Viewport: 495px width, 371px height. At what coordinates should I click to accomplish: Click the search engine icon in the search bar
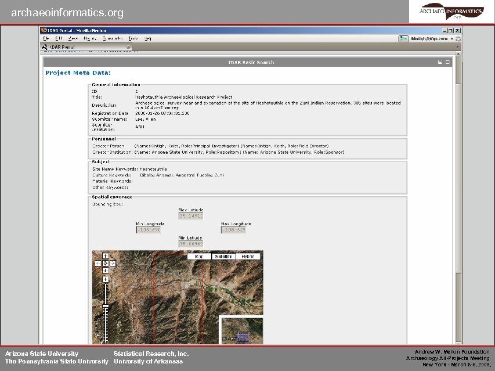coord(404,38)
